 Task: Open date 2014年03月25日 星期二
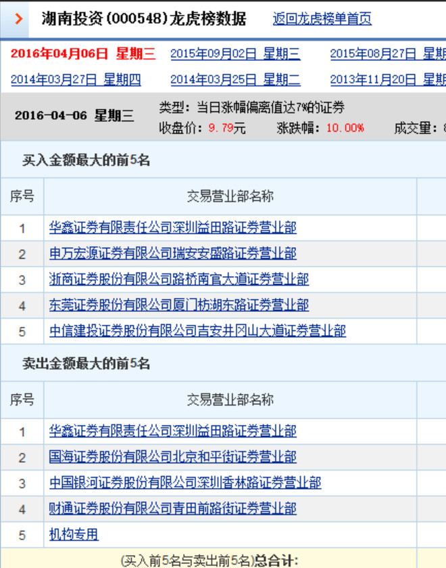pos(235,79)
